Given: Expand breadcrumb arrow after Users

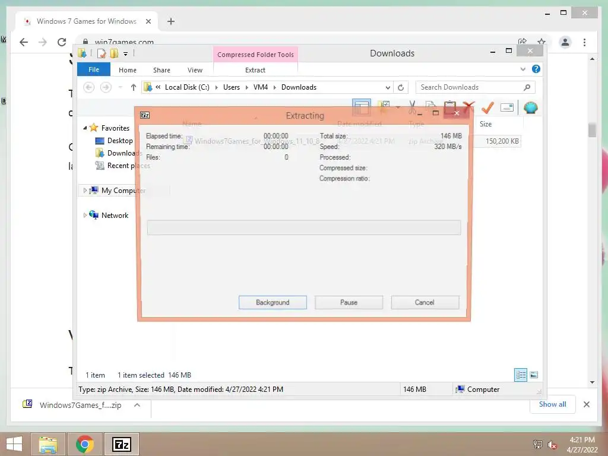Looking at the screenshot, I should [x=246, y=88].
